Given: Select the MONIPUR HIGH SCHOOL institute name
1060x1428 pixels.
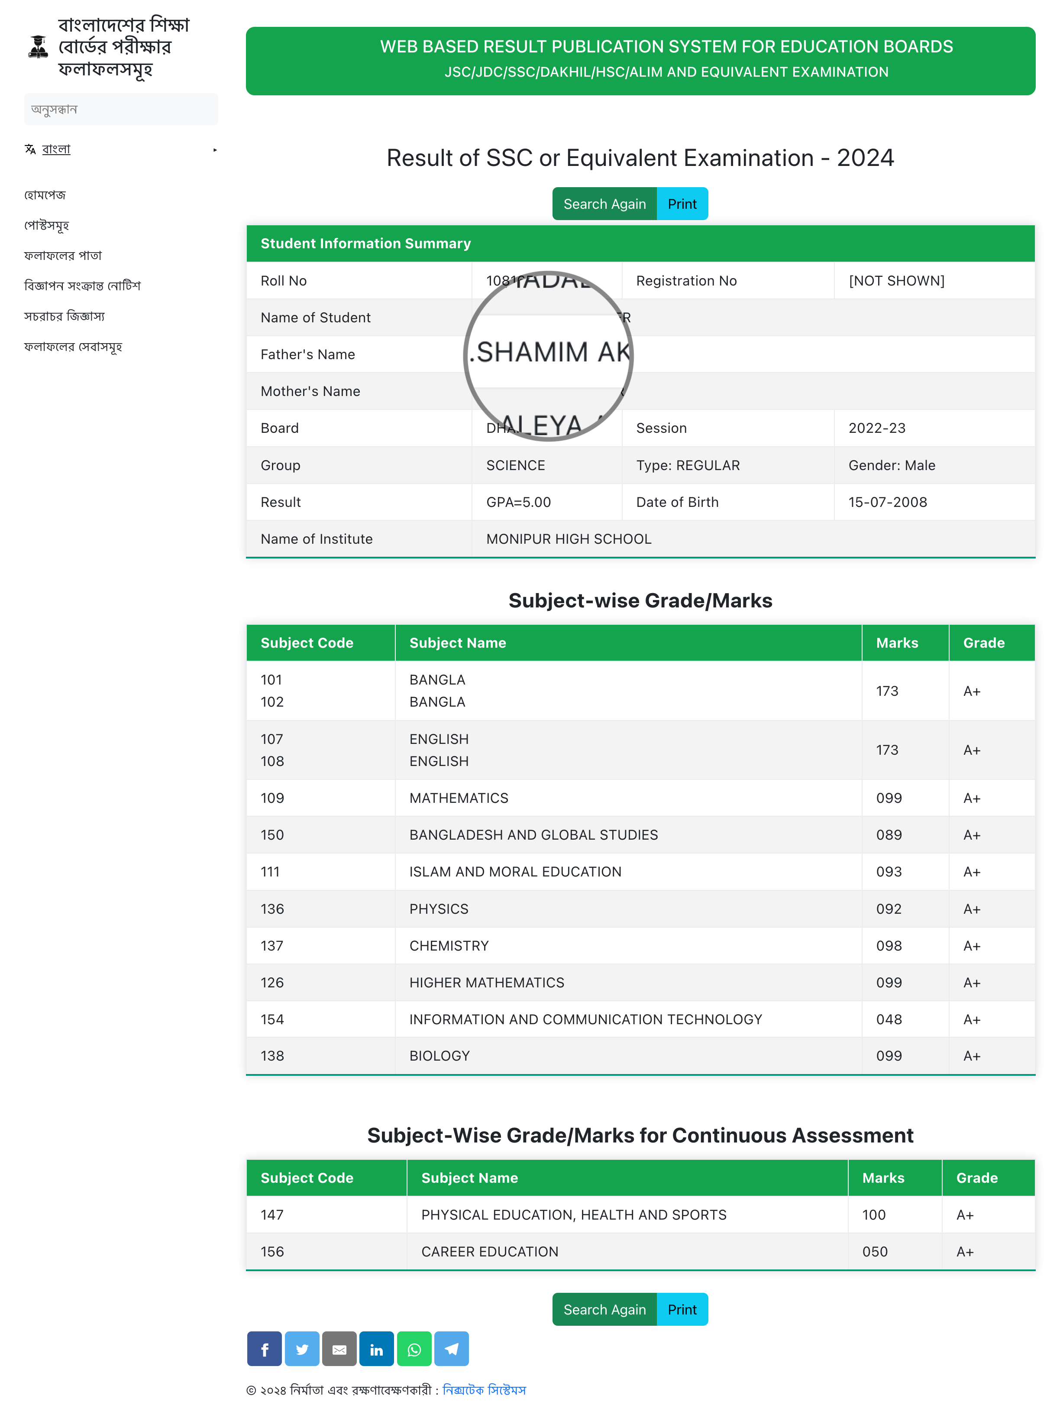Looking at the screenshot, I should pos(569,539).
